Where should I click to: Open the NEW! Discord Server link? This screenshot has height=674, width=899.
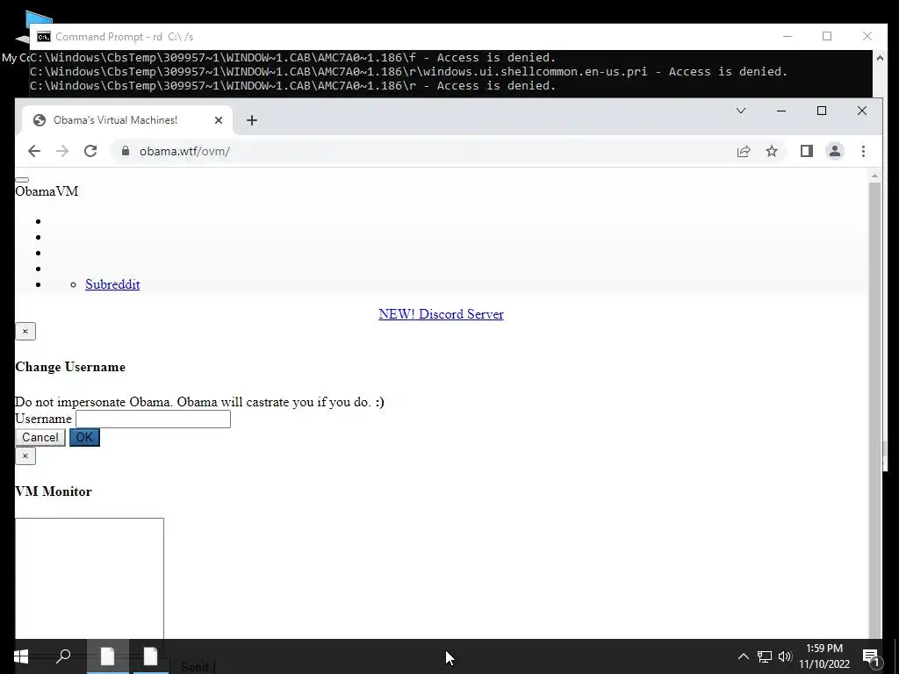[x=441, y=314]
